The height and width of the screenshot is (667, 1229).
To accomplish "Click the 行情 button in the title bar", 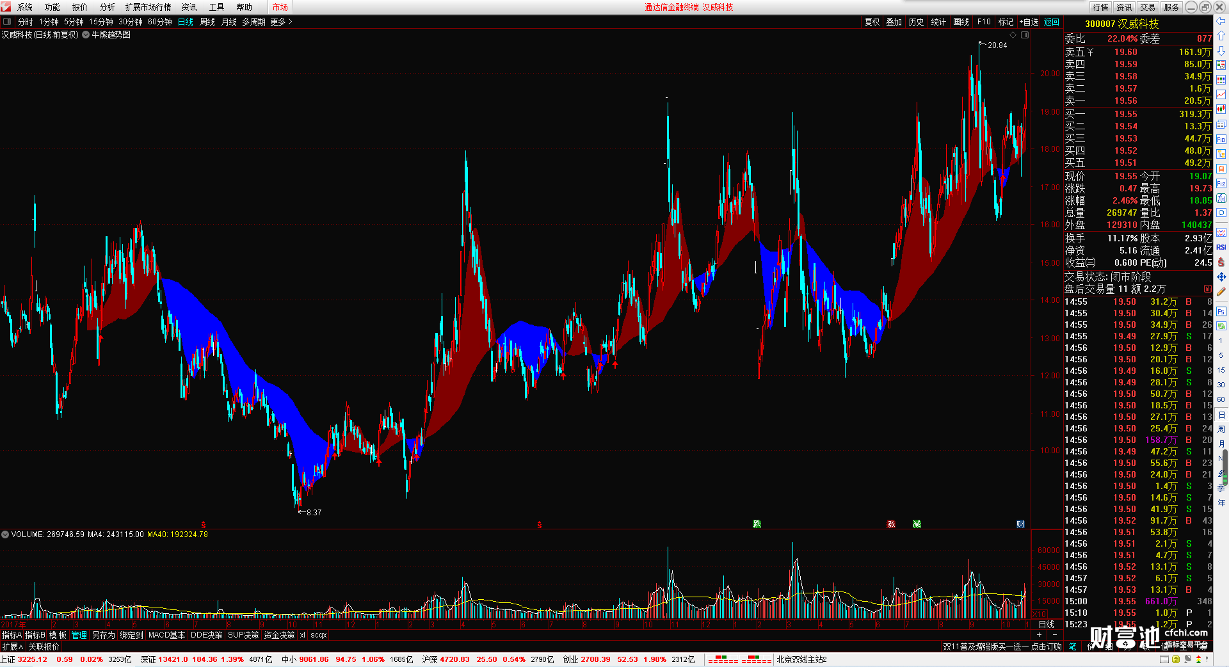I will (1101, 7).
